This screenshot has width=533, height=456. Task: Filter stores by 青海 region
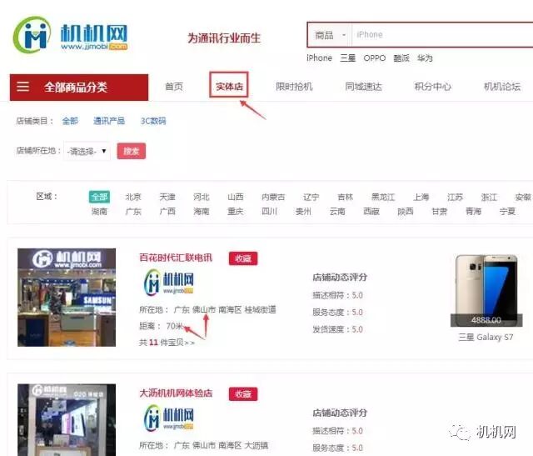coord(474,212)
